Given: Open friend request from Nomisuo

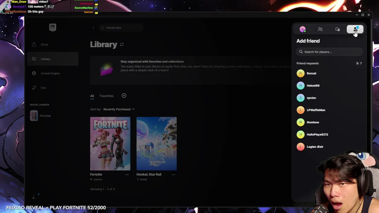Looking at the screenshot, I should (329, 122).
